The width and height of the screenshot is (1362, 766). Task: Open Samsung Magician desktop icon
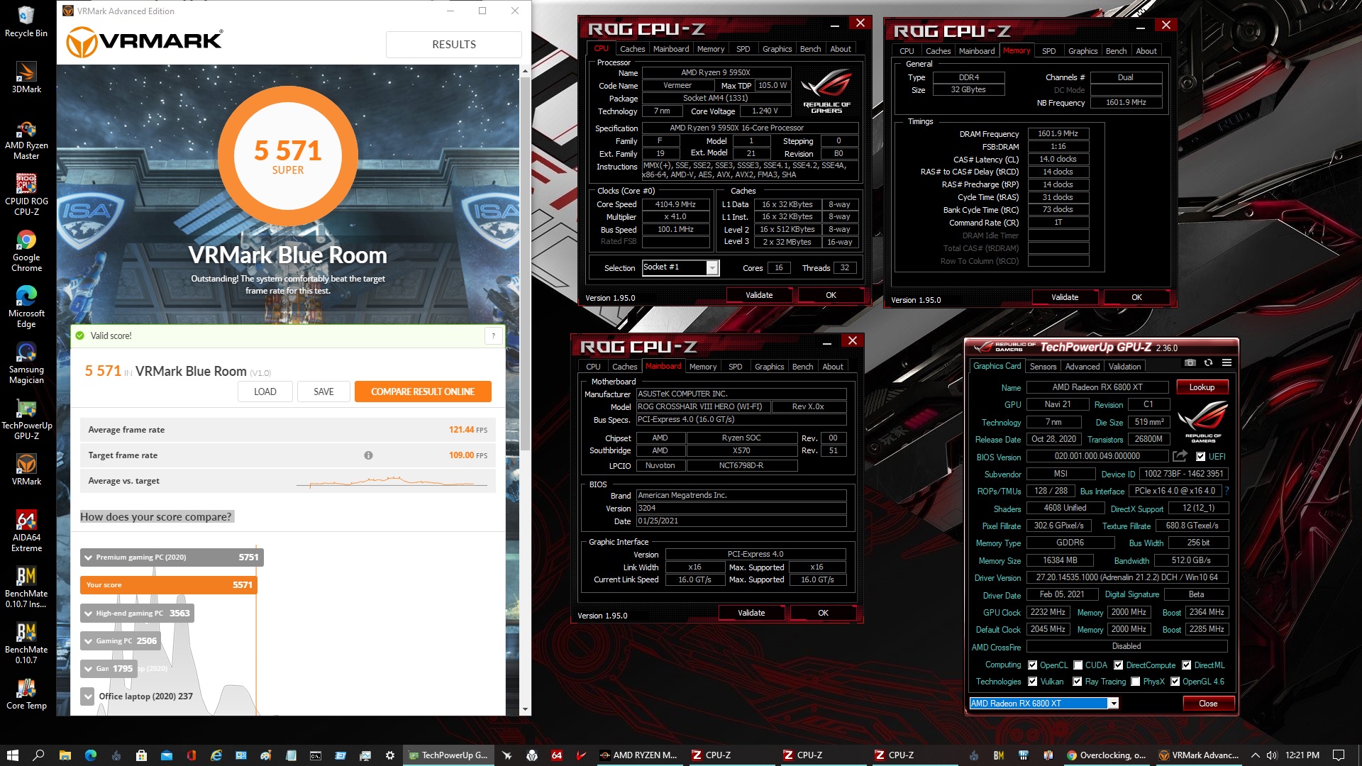point(26,363)
